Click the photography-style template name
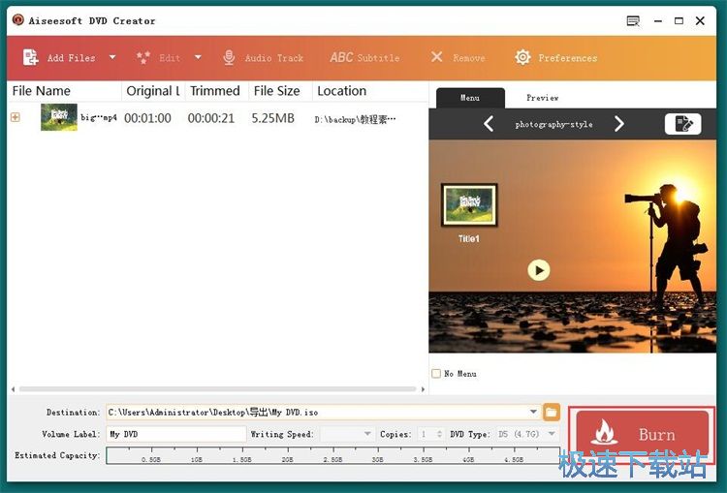The height and width of the screenshot is (493, 727). click(x=553, y=125)
